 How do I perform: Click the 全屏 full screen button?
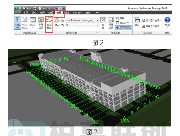(x=103, y=23)
